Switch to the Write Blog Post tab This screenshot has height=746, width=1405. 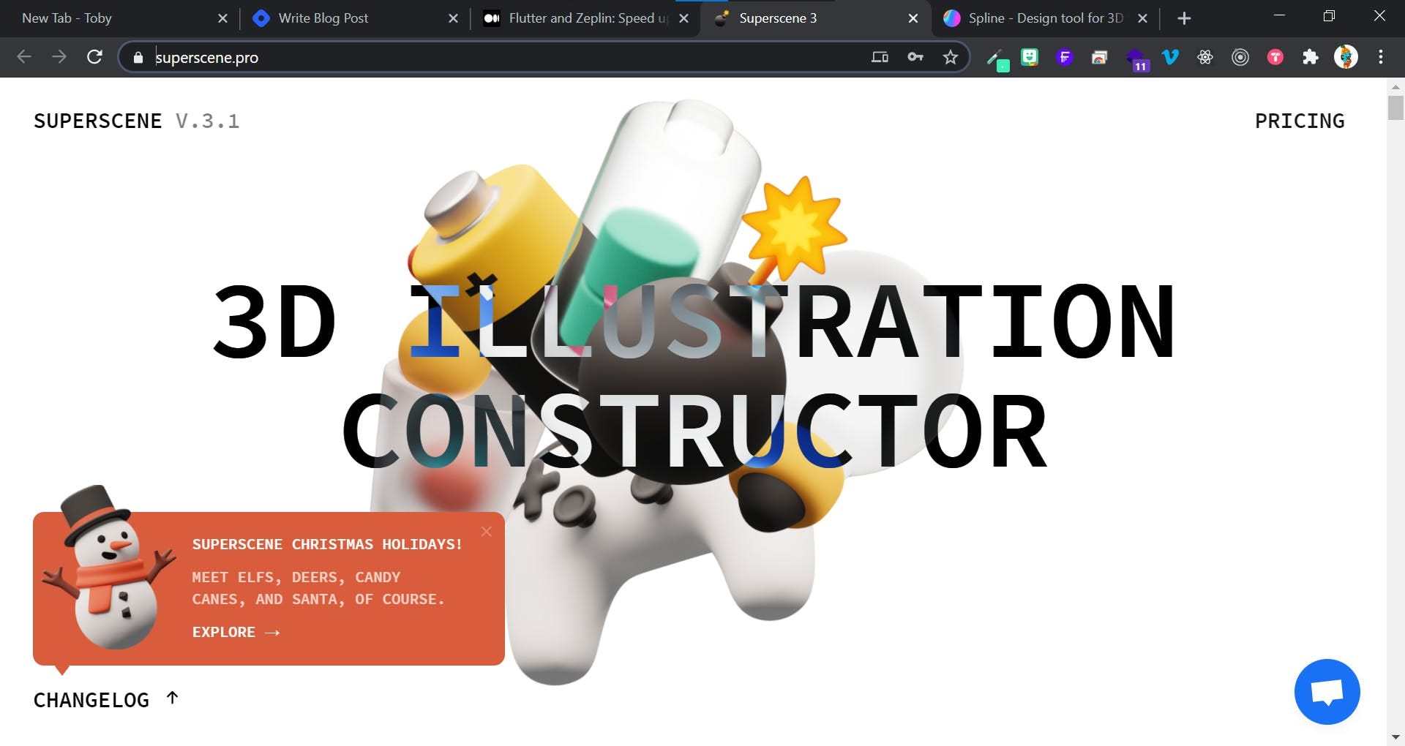pos(351,18)
